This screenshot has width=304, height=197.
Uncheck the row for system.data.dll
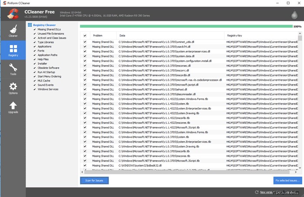[85, 56]
